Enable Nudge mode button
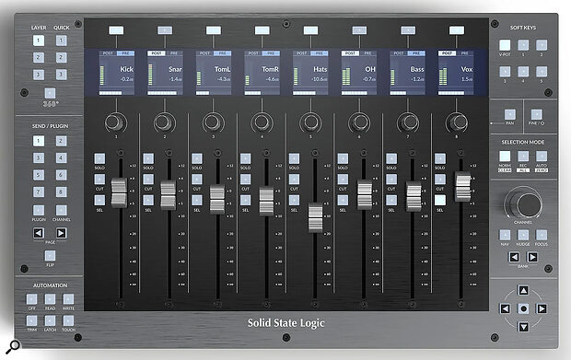The image size is (571, 360). point(523,235)
